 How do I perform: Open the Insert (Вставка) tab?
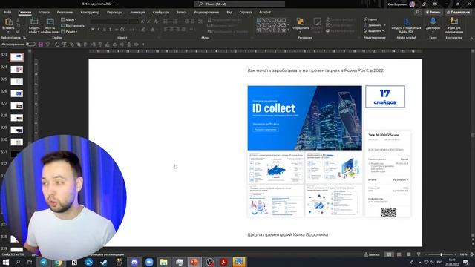(44, 13)
